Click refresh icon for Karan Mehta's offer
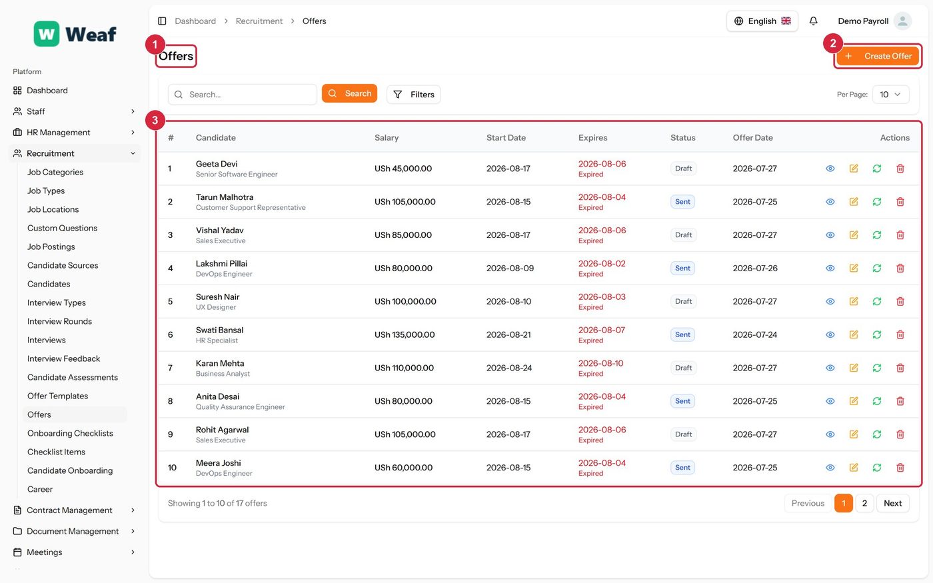The height and width of the screenshot is (583, 933). pos(877,368)
